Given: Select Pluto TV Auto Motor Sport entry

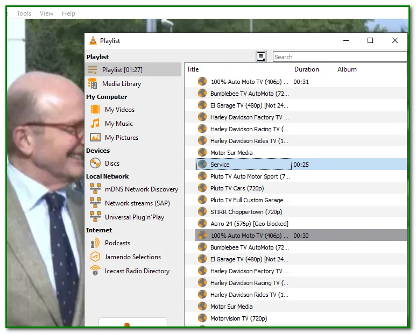Looking at the screenshot, I should (x=296, y=176).
